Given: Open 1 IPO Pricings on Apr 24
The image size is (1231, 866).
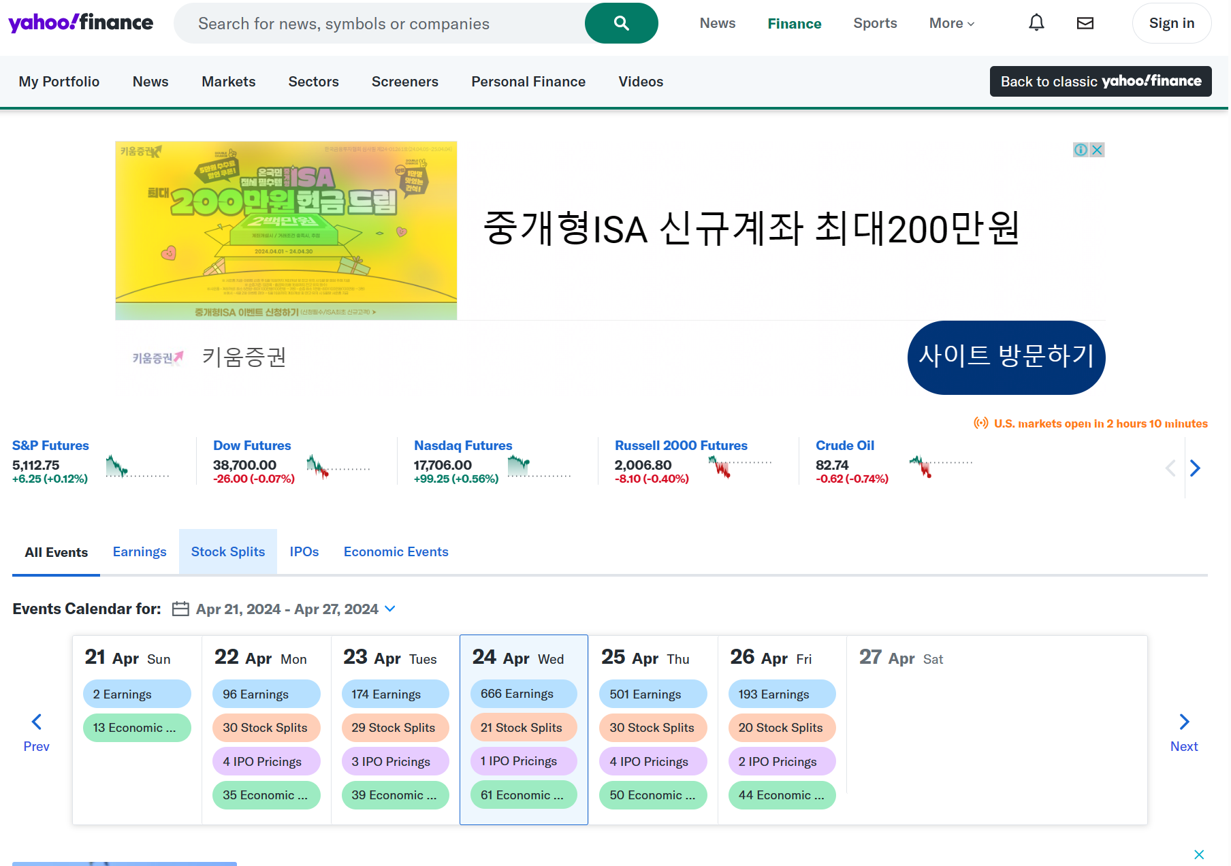Looking at the screenshot, I should 524,761.
